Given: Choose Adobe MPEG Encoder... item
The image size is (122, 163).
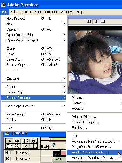Looking at the screenshot, I should (94, 152).
